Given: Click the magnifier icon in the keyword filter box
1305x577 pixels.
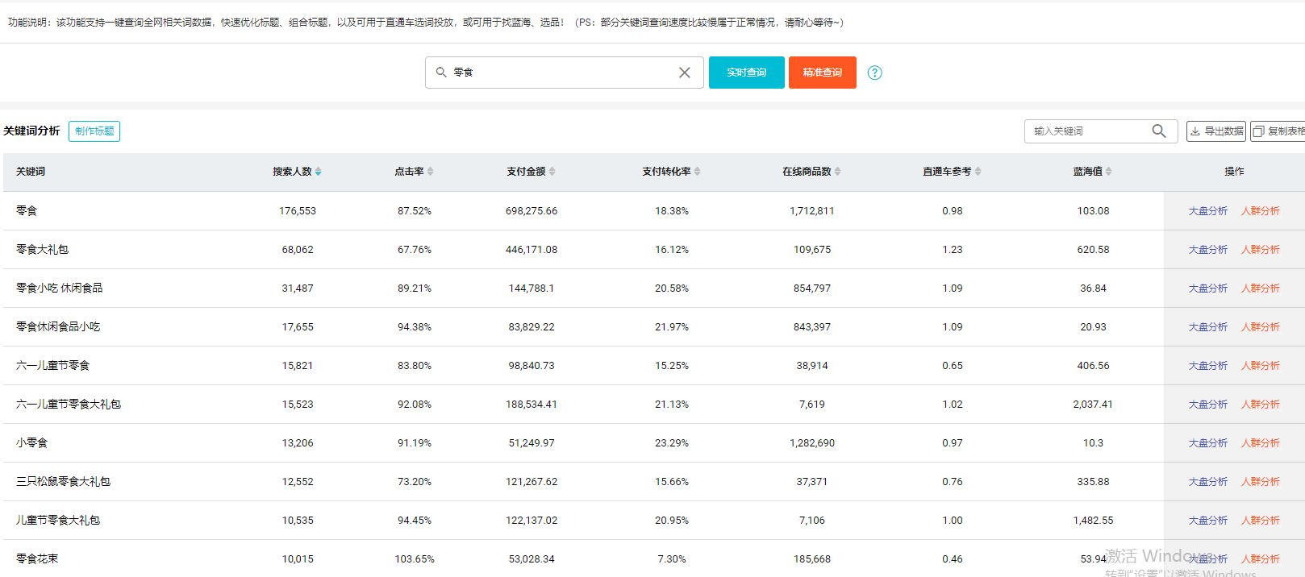Looking at the screenshot, I should tap(1159, 131).
